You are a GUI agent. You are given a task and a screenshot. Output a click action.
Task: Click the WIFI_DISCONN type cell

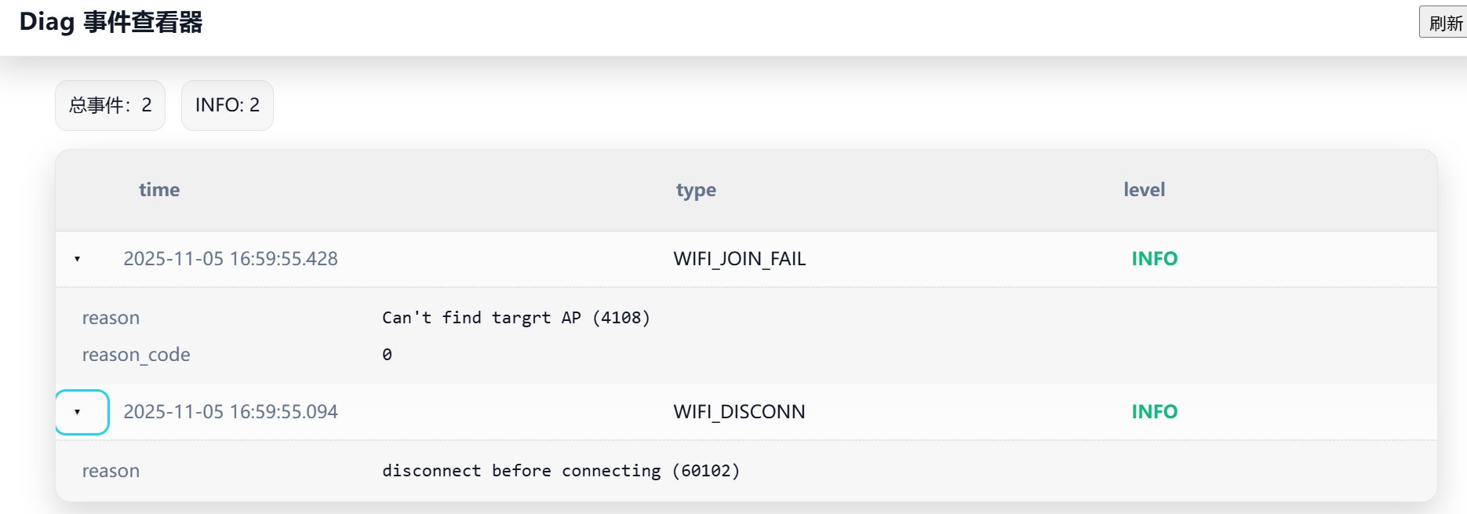[x=739, y=412]
